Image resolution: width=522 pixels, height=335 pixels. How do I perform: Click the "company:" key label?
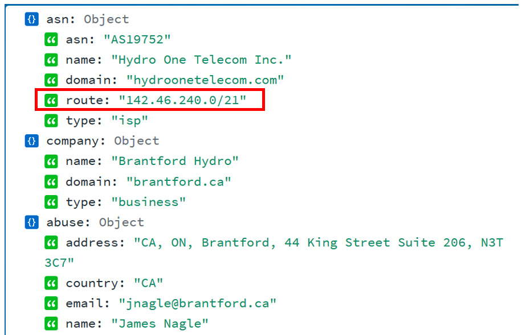tap(76, 141)
